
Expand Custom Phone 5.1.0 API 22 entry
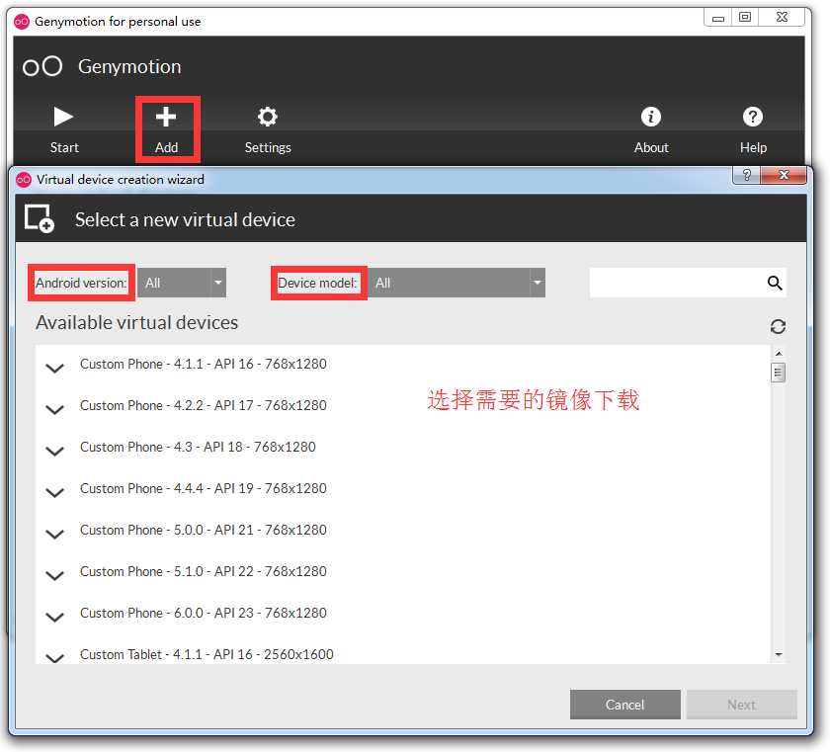coord(54,575)
